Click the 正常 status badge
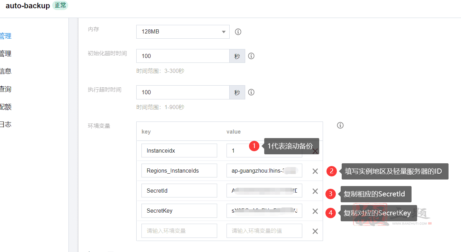 coord(60,6)
